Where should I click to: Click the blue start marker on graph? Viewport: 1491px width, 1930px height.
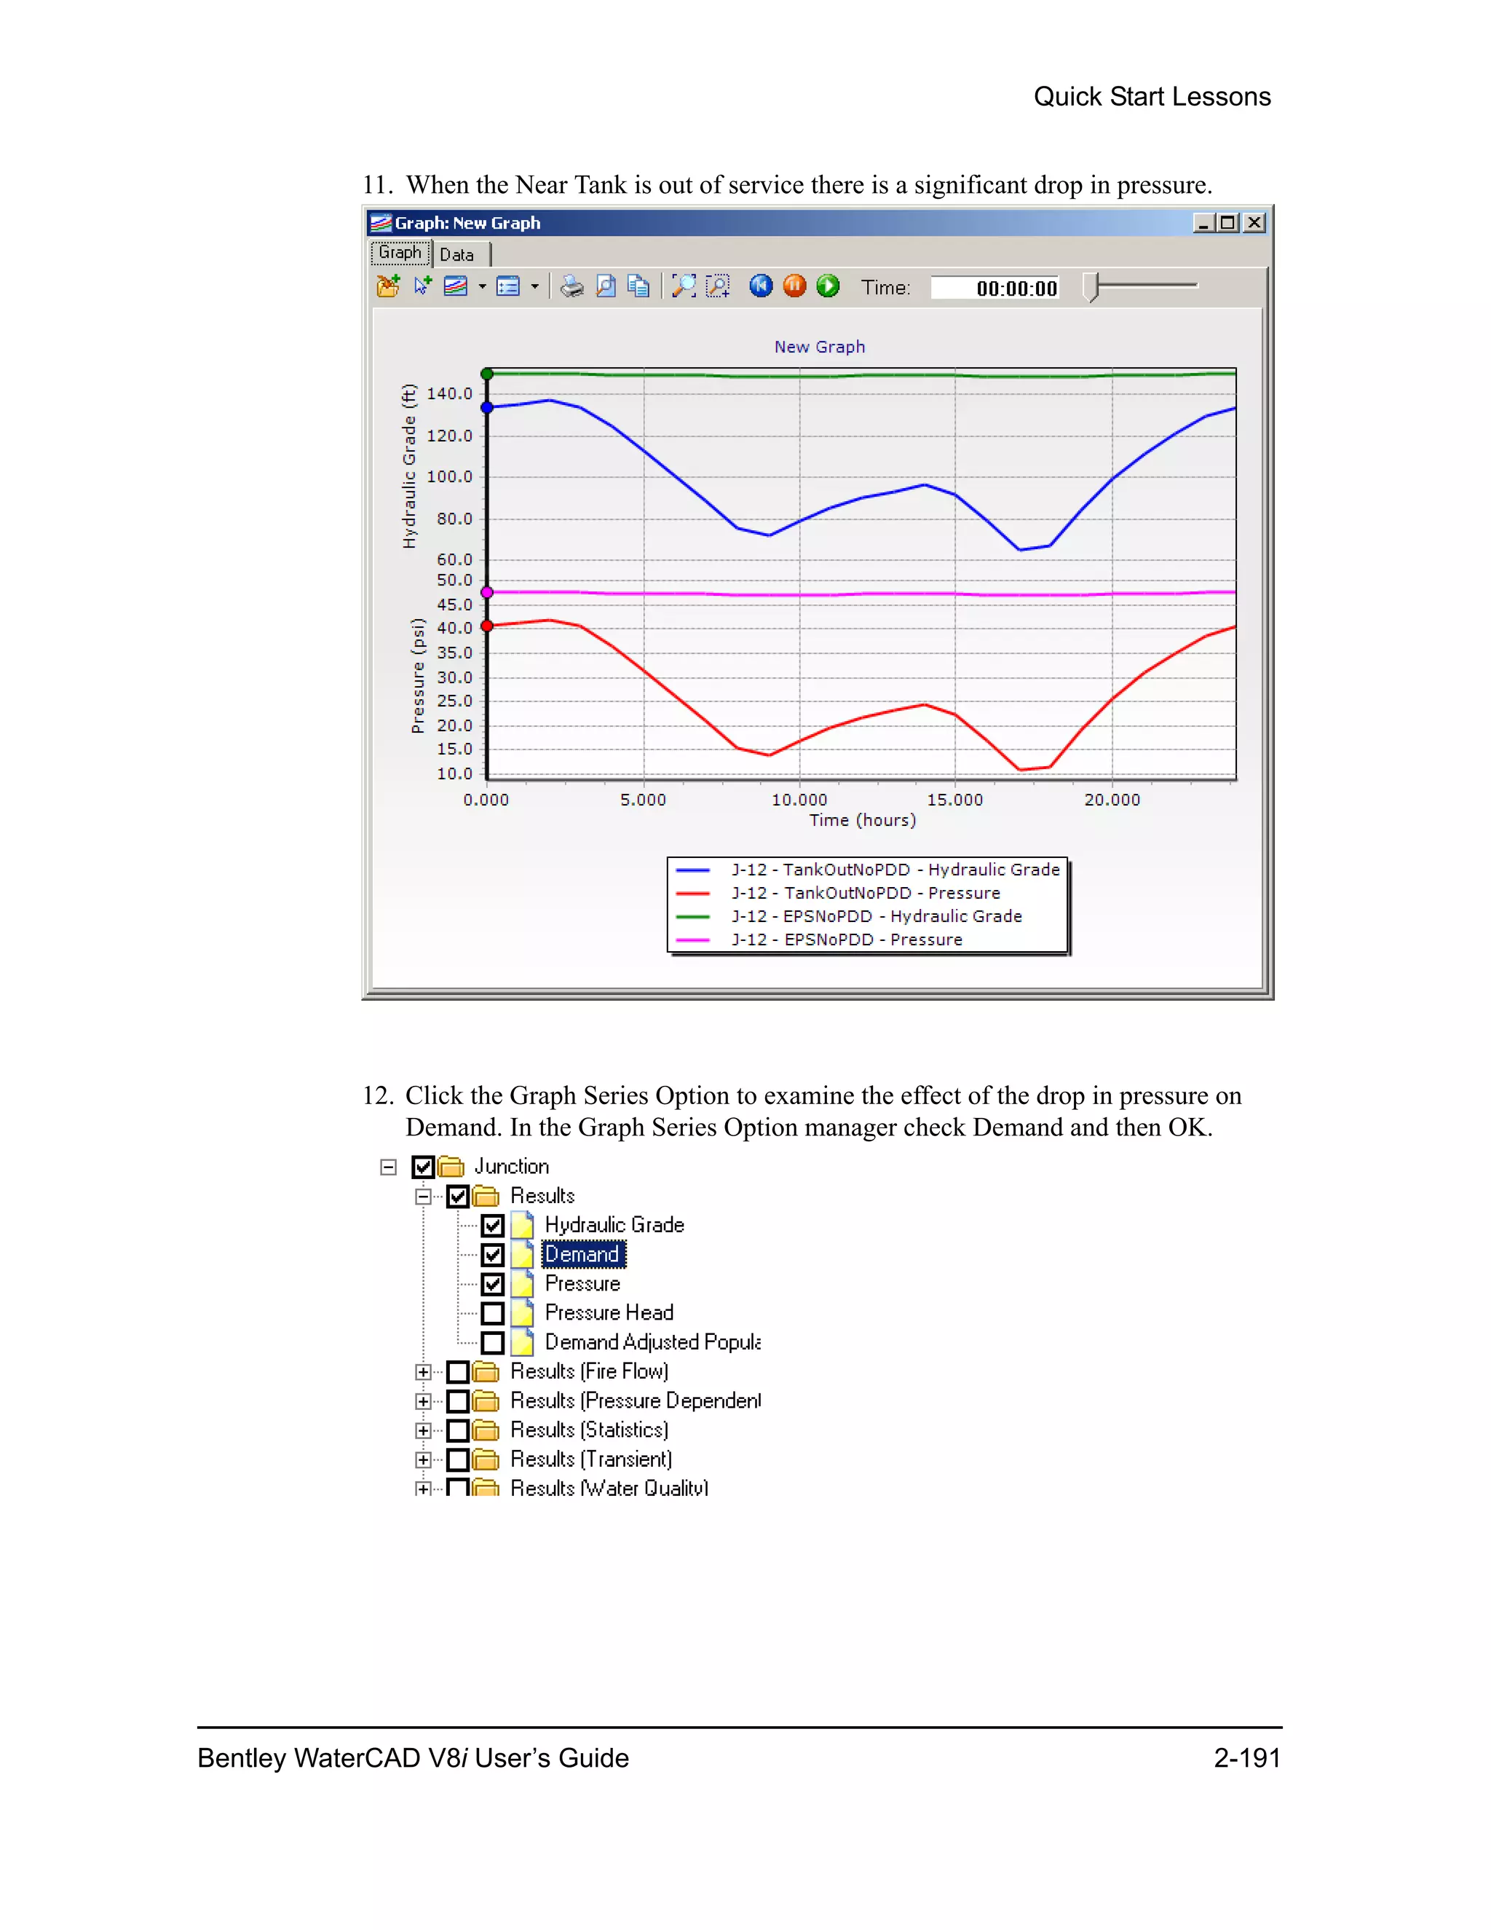487,407
